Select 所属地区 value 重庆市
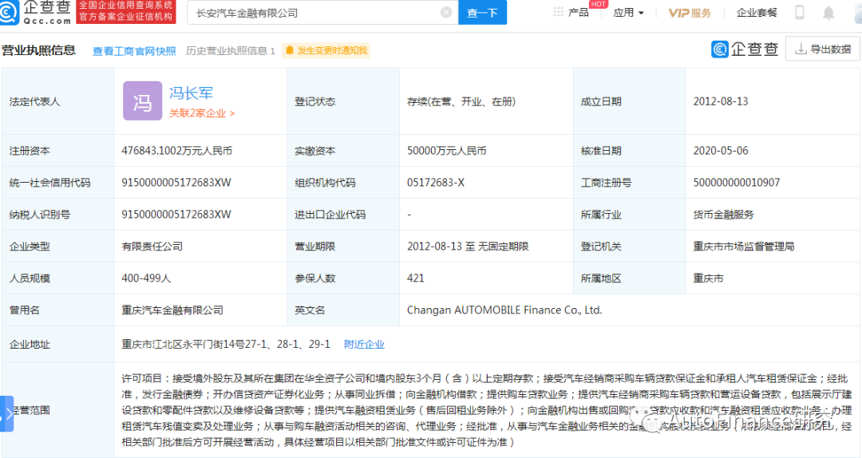Image resolution: width=862 pixels, height=458 pixels. (x=708, y=278)
